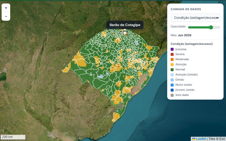Click the Muito úmido blue swatch

coord(172,85)
